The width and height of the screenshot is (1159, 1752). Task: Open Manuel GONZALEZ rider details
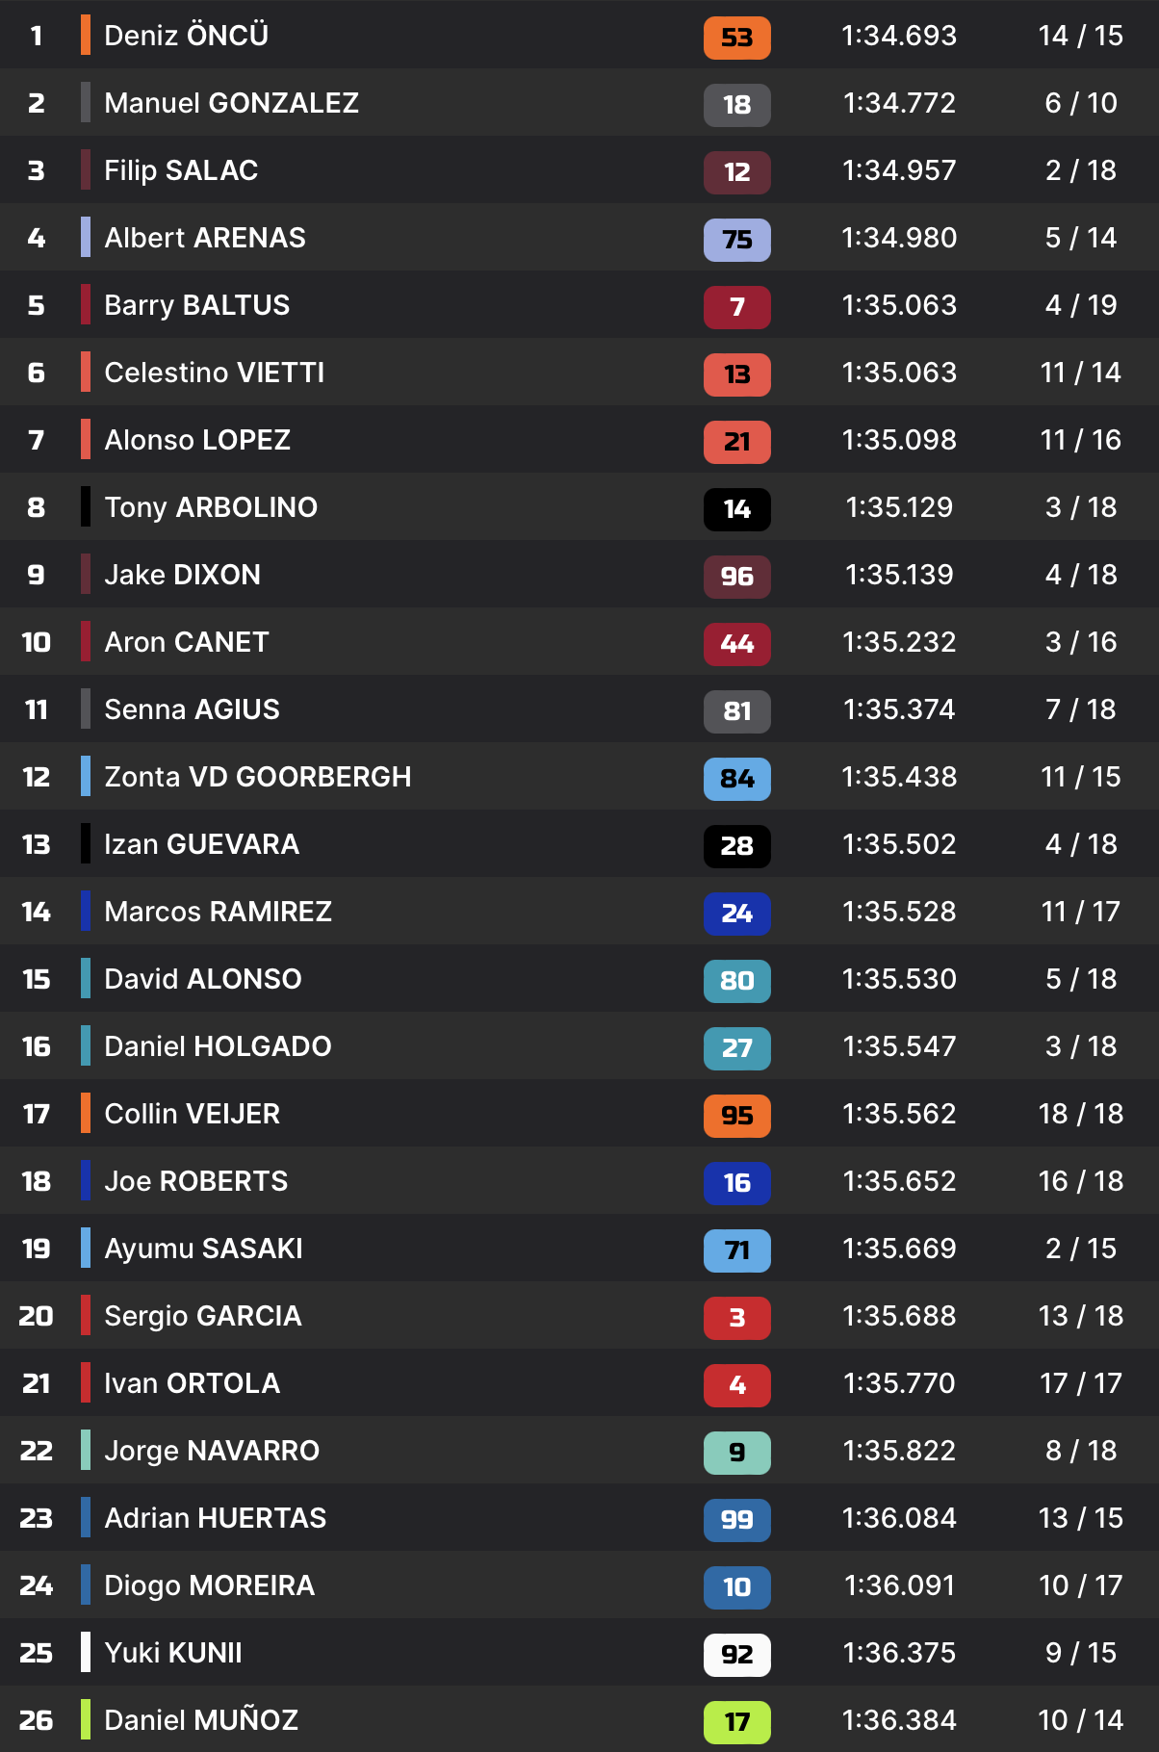[x=231, y=103]
